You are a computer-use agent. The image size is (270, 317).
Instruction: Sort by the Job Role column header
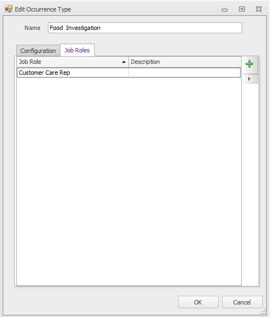tap(72, 62)
